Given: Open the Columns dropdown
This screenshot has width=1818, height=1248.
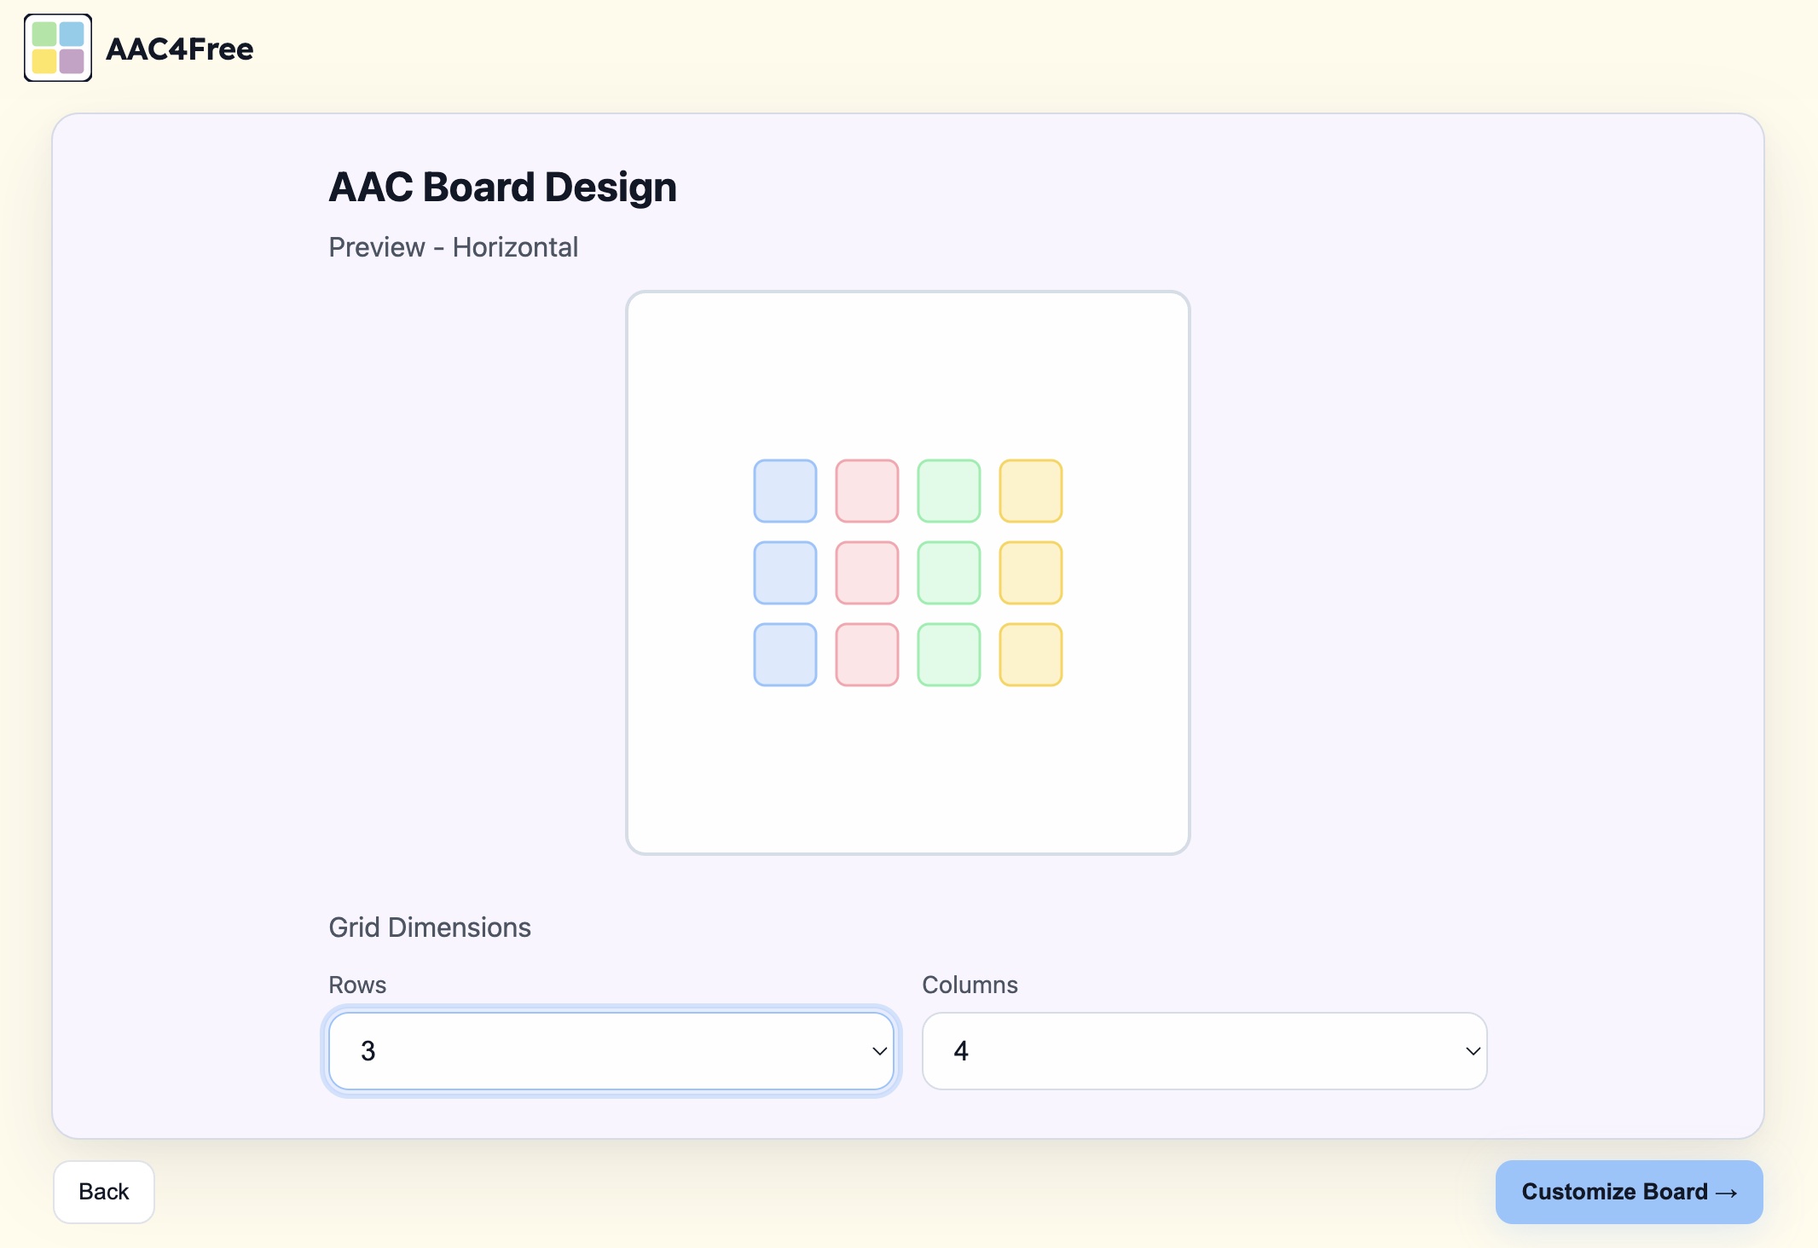Looking at the screenshot, I should pyautogui.click(x=1204, y=1051).
